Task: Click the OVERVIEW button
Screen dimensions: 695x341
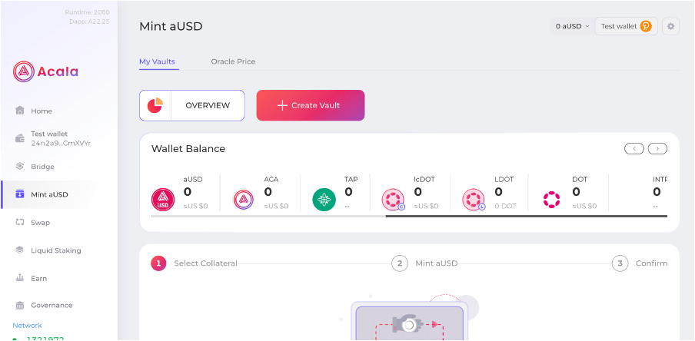Action: [192, 105]
